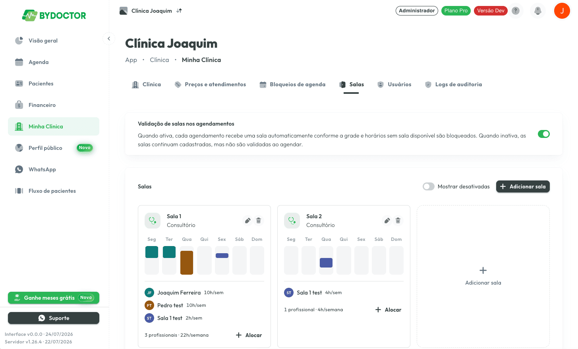Image resolution: width=578 pixels, height=349 pixels.
Task: Switch to Preços e atendimentos tab
Action: pos(210,84)
